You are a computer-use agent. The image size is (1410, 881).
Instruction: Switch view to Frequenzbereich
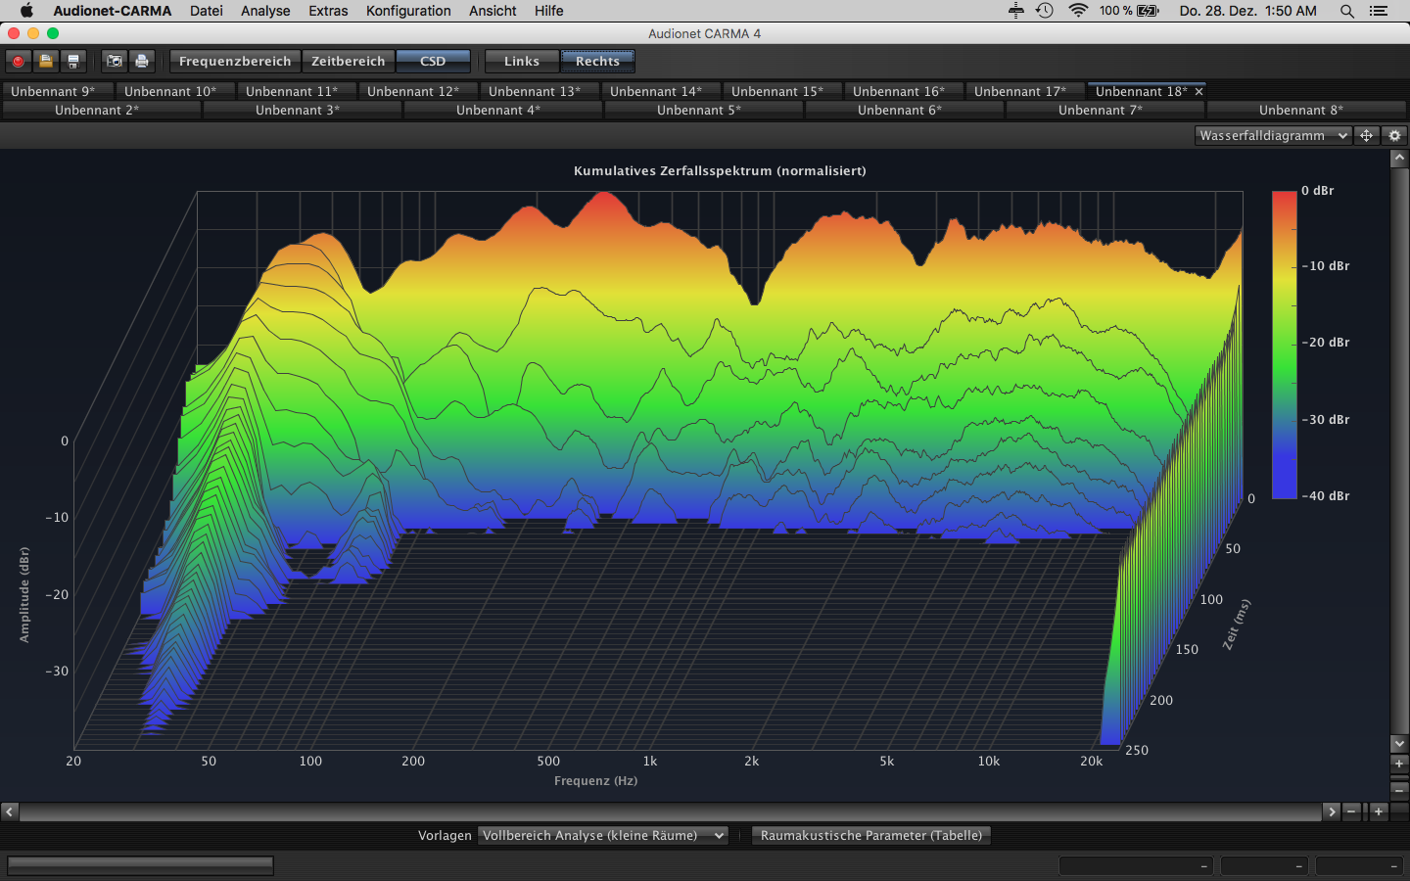[235, 61]
